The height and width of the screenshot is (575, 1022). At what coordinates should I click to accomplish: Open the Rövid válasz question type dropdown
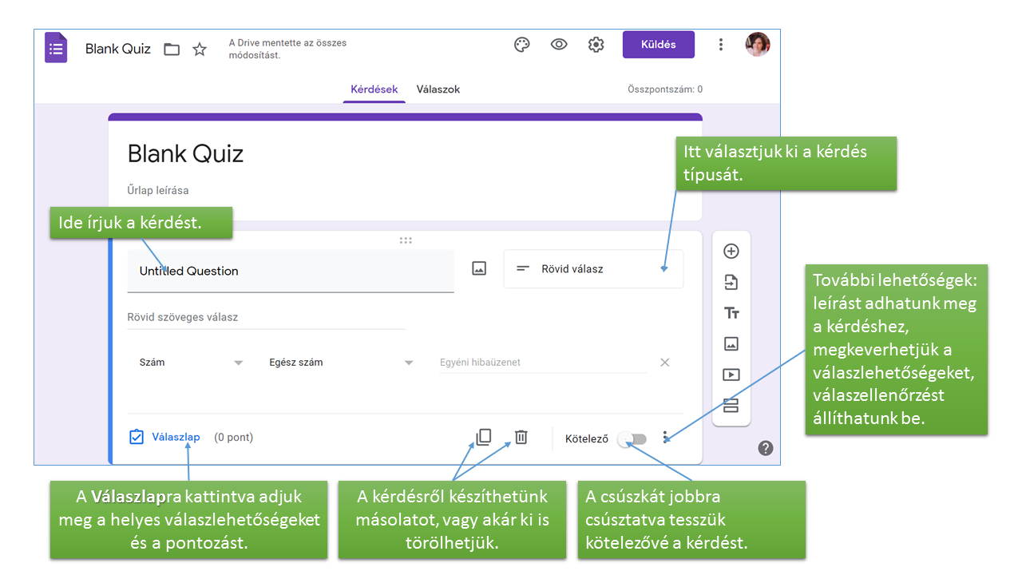[x=593, y=269]
